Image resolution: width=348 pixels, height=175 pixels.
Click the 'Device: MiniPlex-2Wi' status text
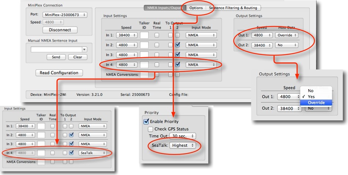point(49,94)
